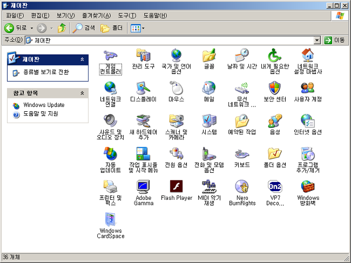This screenshot has height=263, width=351.
Task: Open 프린터 및 팩스 icon
Action: (x=110, y=187)
